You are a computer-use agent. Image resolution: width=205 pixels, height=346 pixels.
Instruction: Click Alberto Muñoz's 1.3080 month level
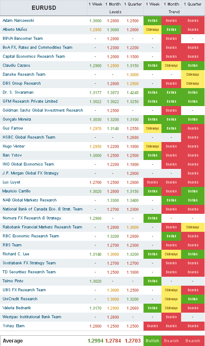pos(113,30)
